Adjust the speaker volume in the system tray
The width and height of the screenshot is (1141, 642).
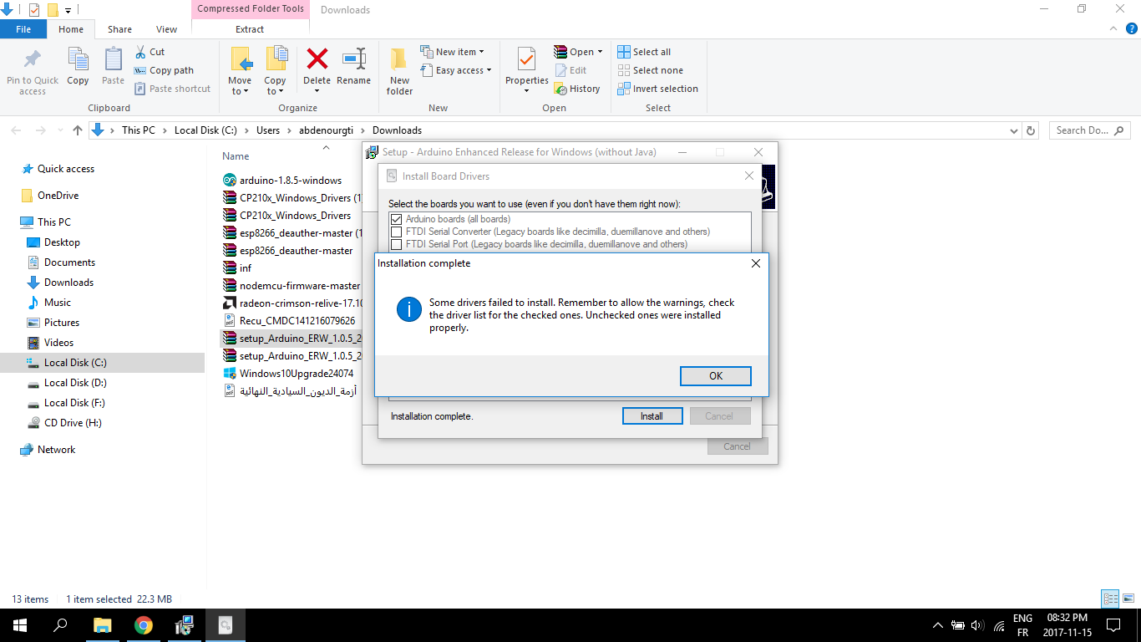pos(976,624)
